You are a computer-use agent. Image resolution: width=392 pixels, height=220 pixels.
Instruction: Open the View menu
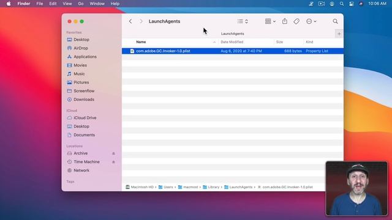coord(67,4)
